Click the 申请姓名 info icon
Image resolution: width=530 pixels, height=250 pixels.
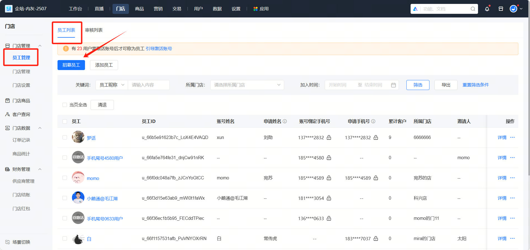click(x=285, y=121)
